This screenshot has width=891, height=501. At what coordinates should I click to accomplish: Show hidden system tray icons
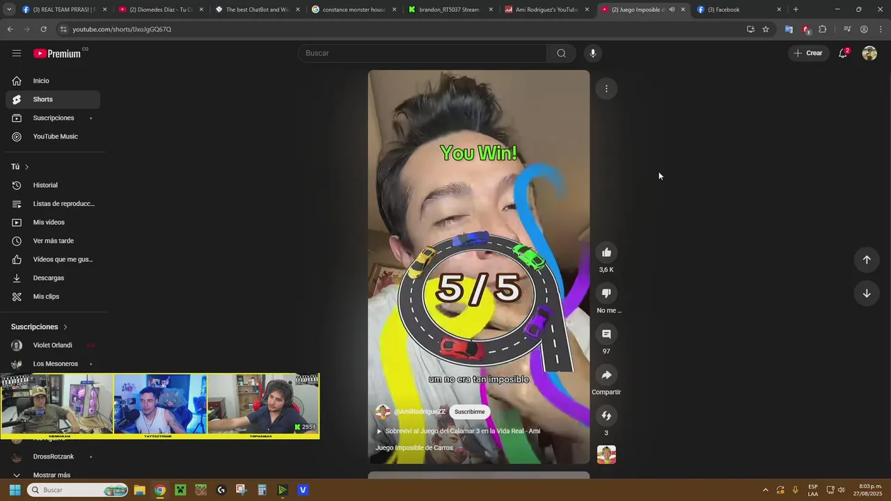(x=766, y=490)
